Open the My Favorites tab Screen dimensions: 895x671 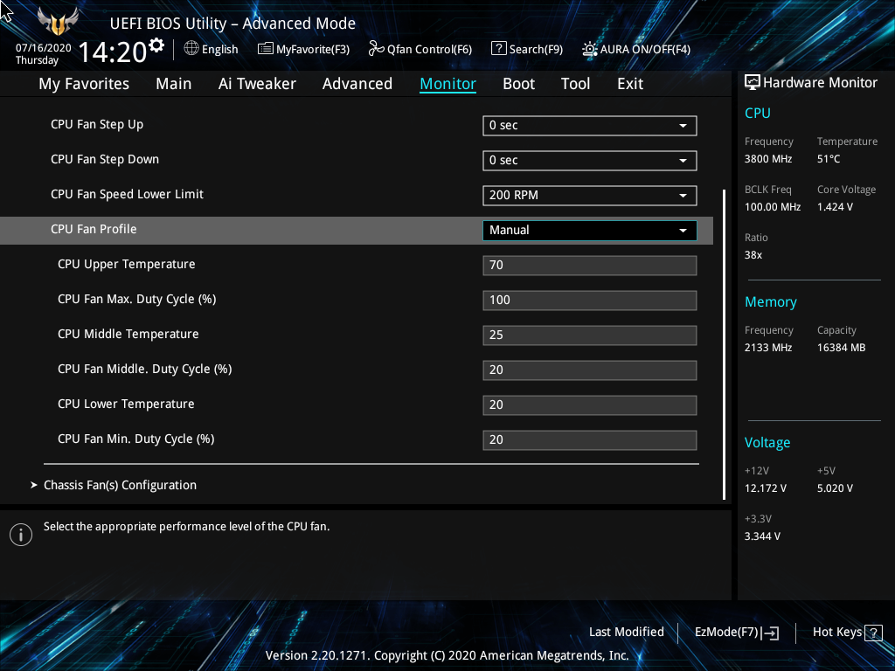coord(84,84)
